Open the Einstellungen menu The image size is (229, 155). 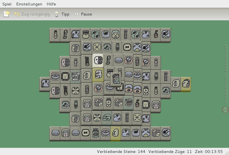29,4
